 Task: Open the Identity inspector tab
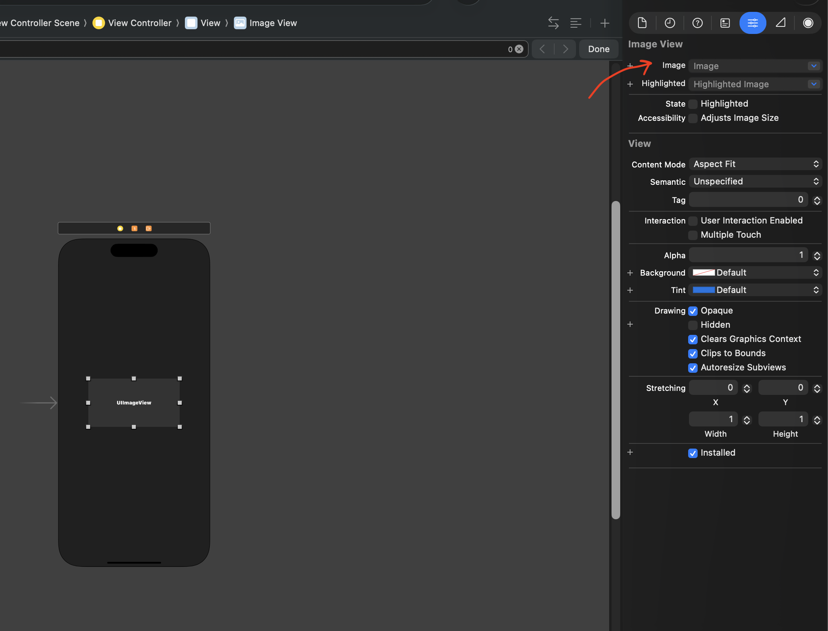click(x=725, y=23)
